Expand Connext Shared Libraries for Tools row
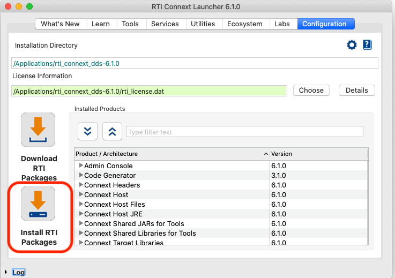This screenshot has height=278, width=395. click(x=81, y=232)
